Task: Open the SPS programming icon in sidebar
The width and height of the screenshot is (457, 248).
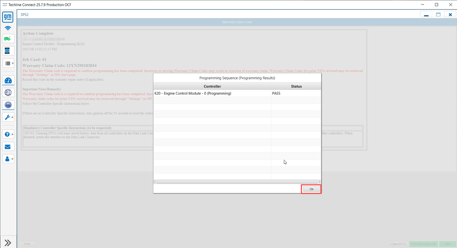Action: coord(8,105)
